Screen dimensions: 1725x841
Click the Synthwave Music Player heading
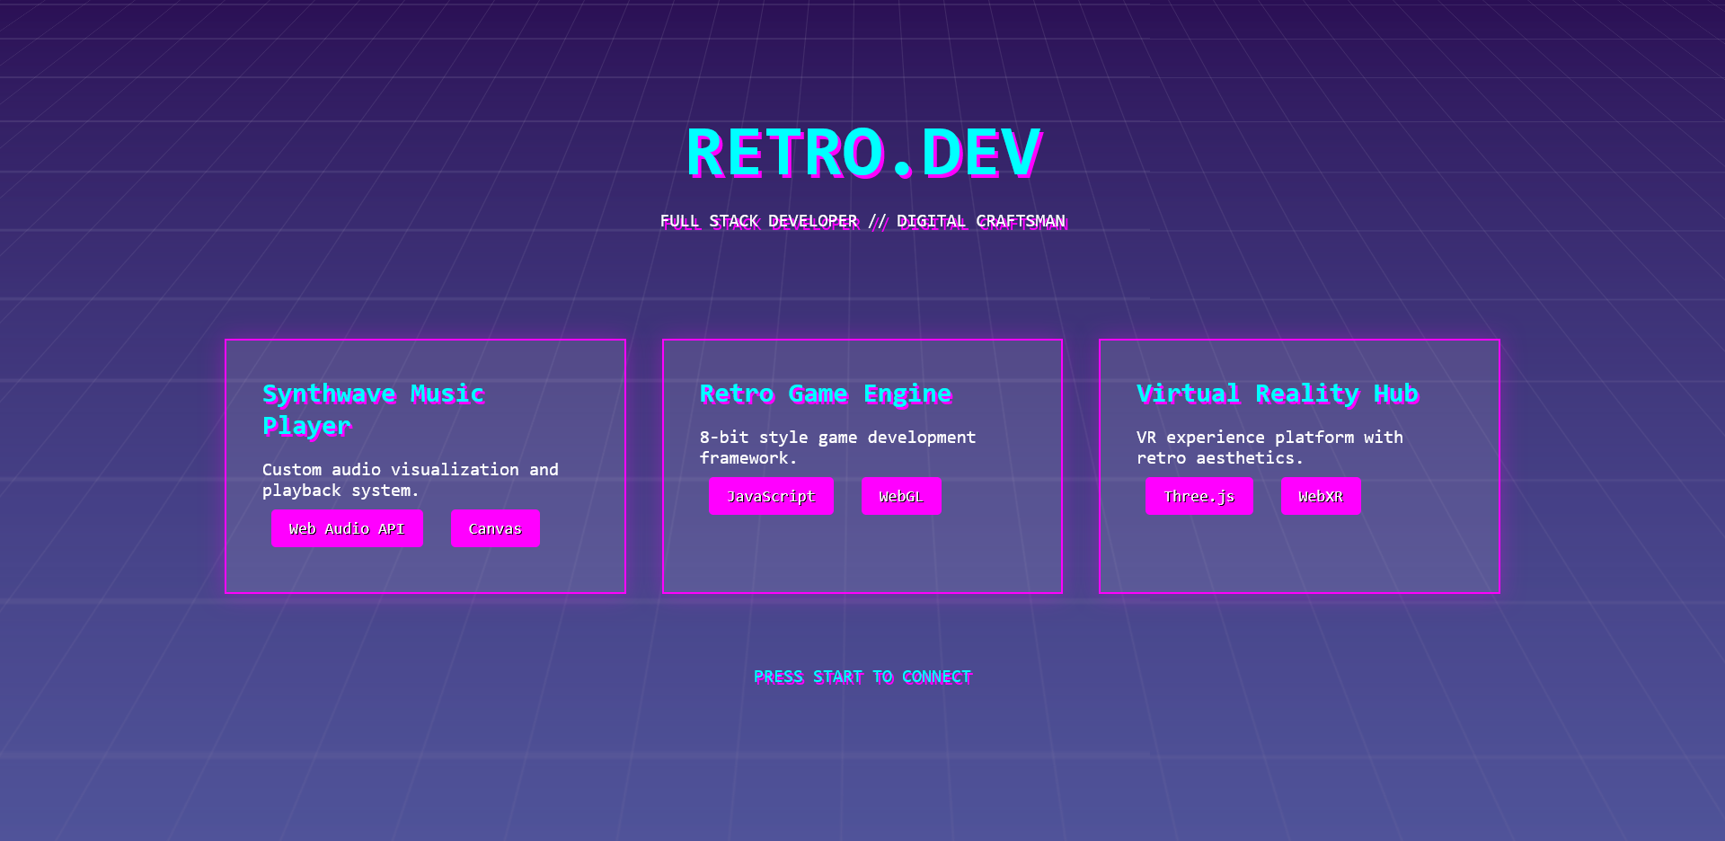374,409
